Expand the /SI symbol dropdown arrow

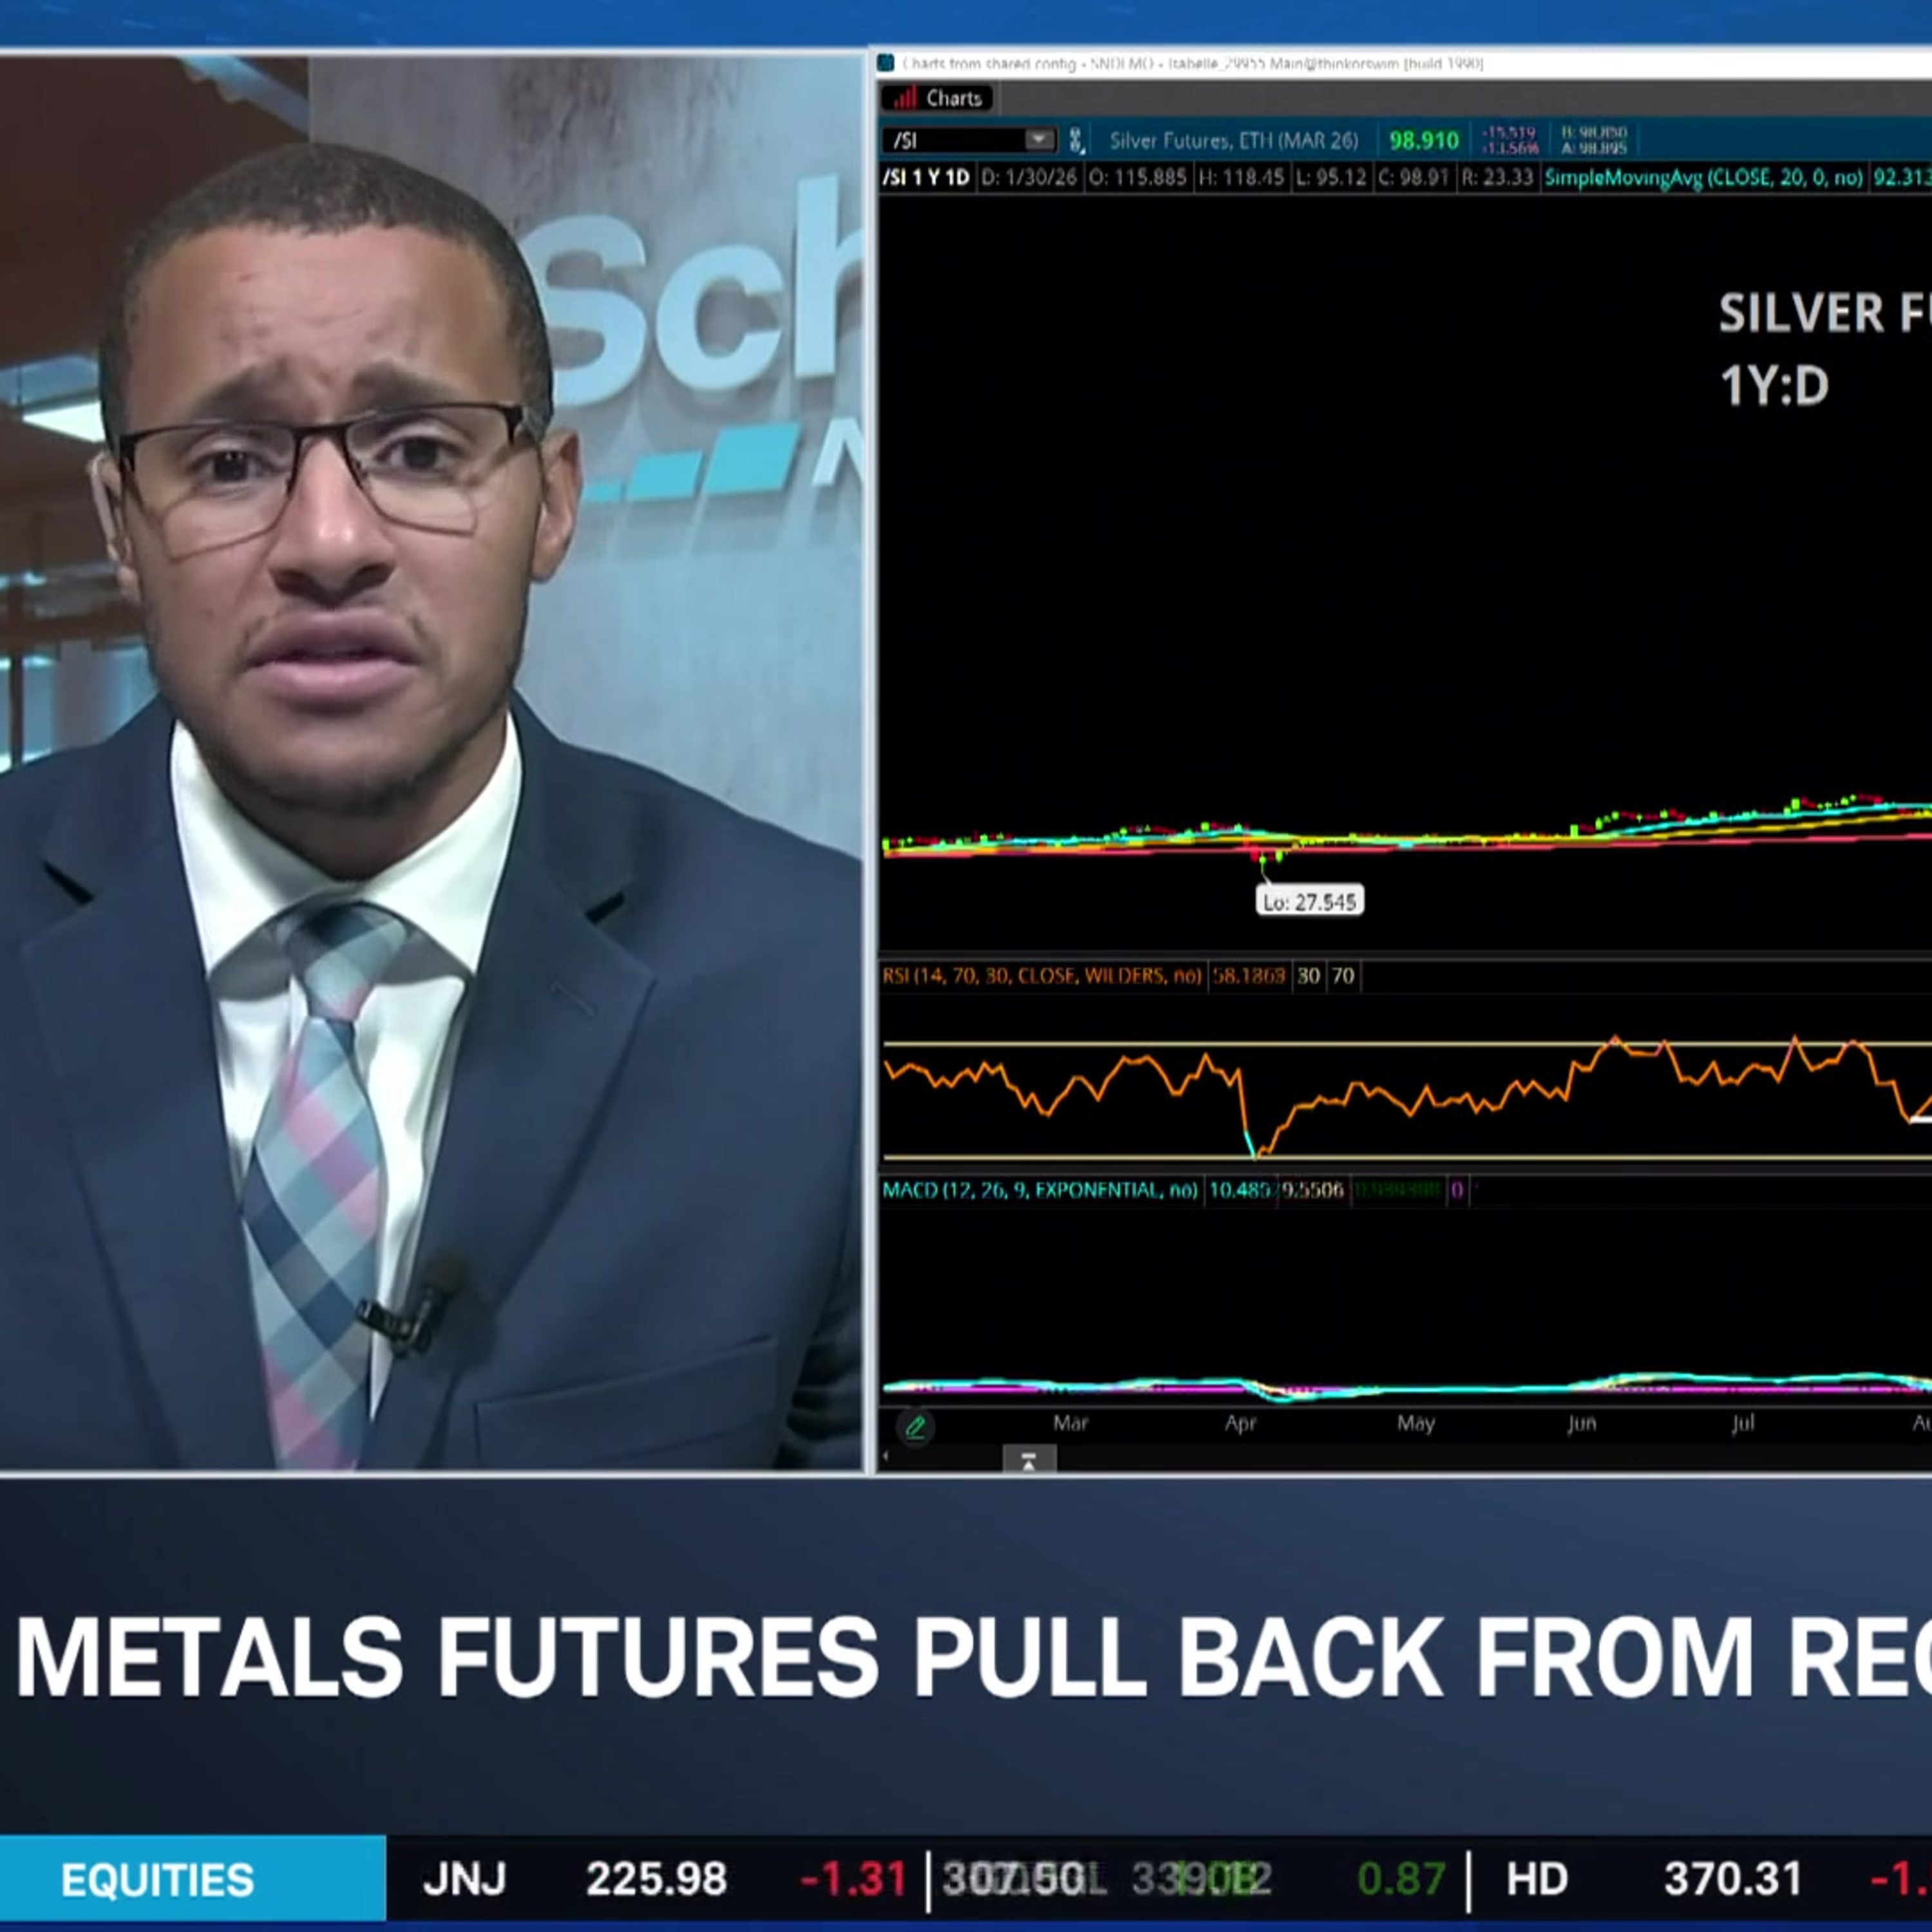(1039, 139)
